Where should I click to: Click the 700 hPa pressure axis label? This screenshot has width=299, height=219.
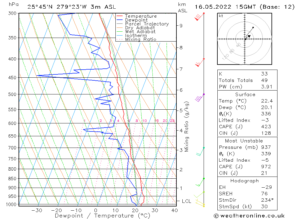12,148
